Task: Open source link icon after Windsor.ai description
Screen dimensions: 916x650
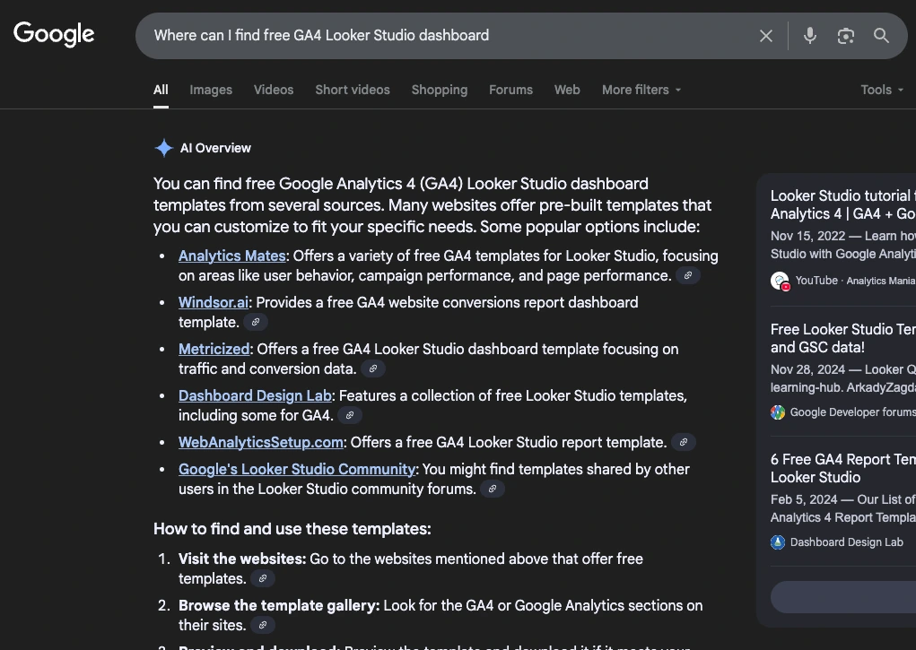Action: click(x=256, y=323)
